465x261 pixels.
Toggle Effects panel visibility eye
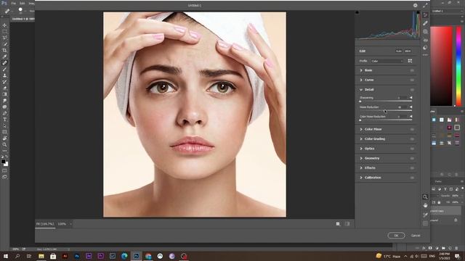(x=412, y=168)
